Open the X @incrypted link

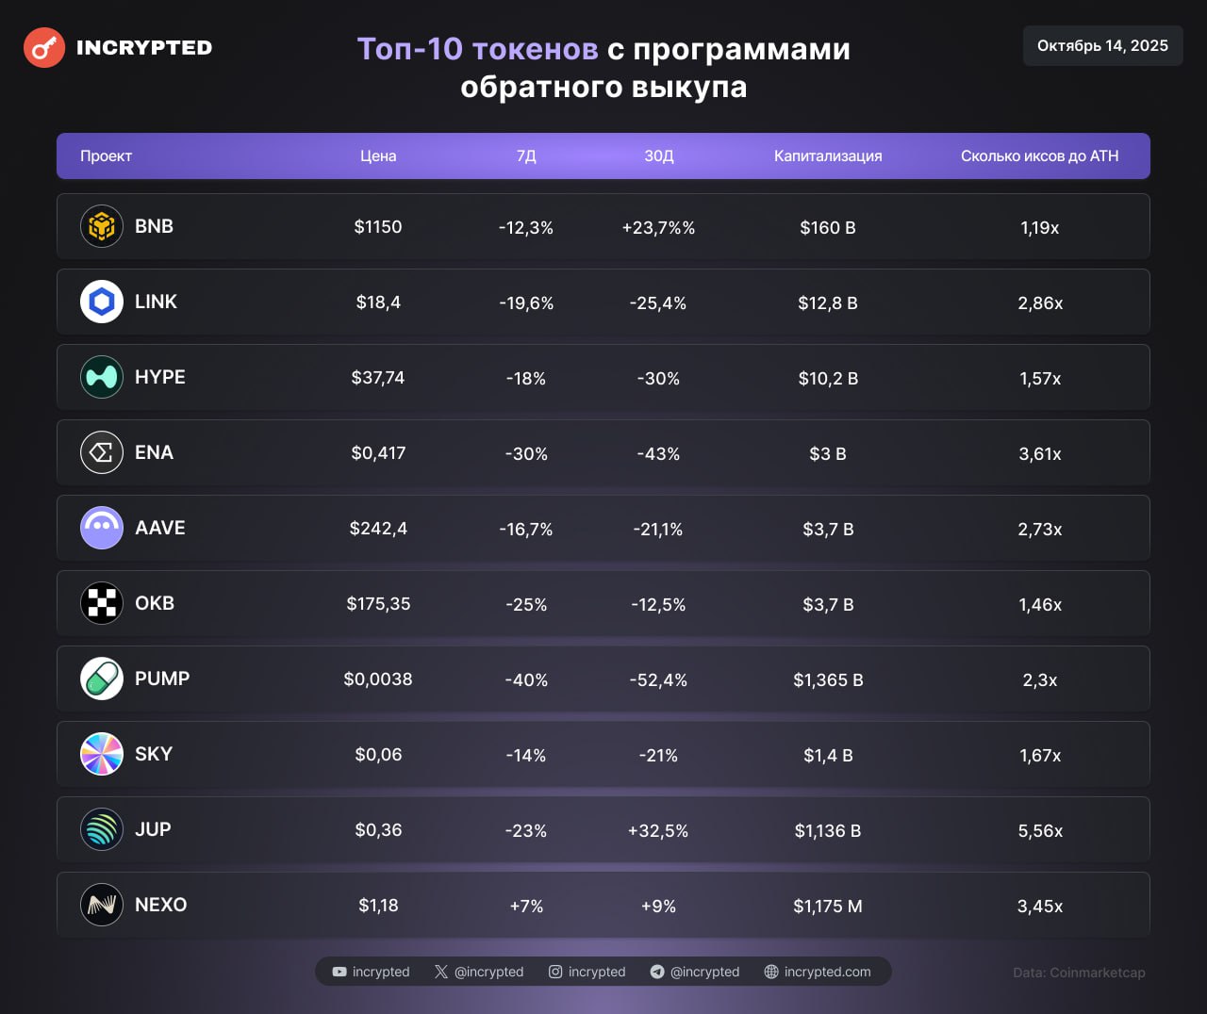click(x=479, y=972)
